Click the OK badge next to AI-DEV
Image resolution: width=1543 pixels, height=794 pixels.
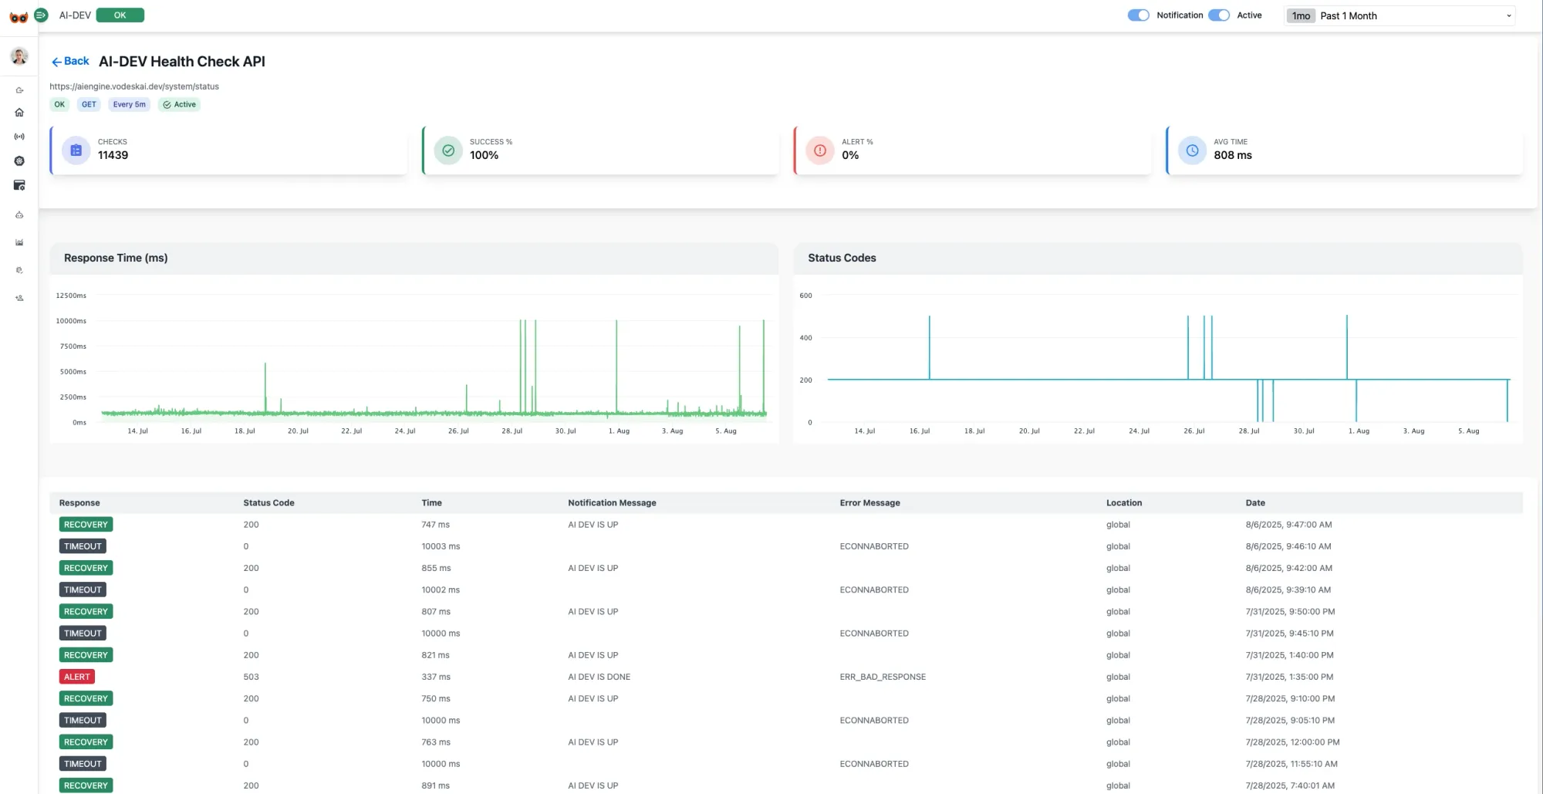120,15
